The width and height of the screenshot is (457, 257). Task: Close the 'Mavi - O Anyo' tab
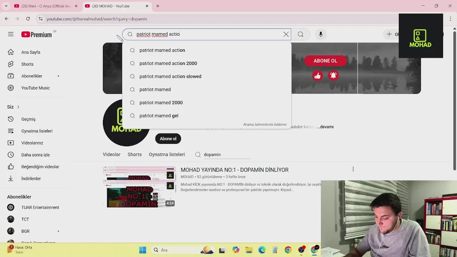click(x=76, y=6)
